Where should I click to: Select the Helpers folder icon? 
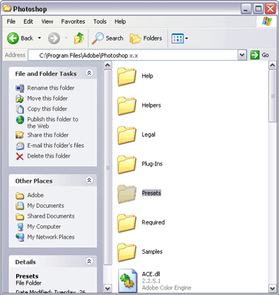coord(126,106)
